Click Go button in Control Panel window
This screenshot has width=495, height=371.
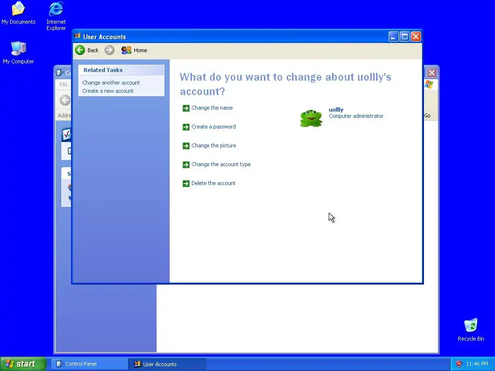click(x=427, y=116)
